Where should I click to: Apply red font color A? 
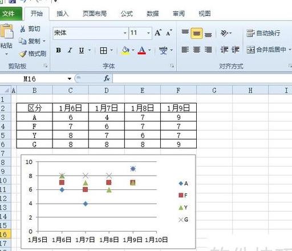coord(142,51)
